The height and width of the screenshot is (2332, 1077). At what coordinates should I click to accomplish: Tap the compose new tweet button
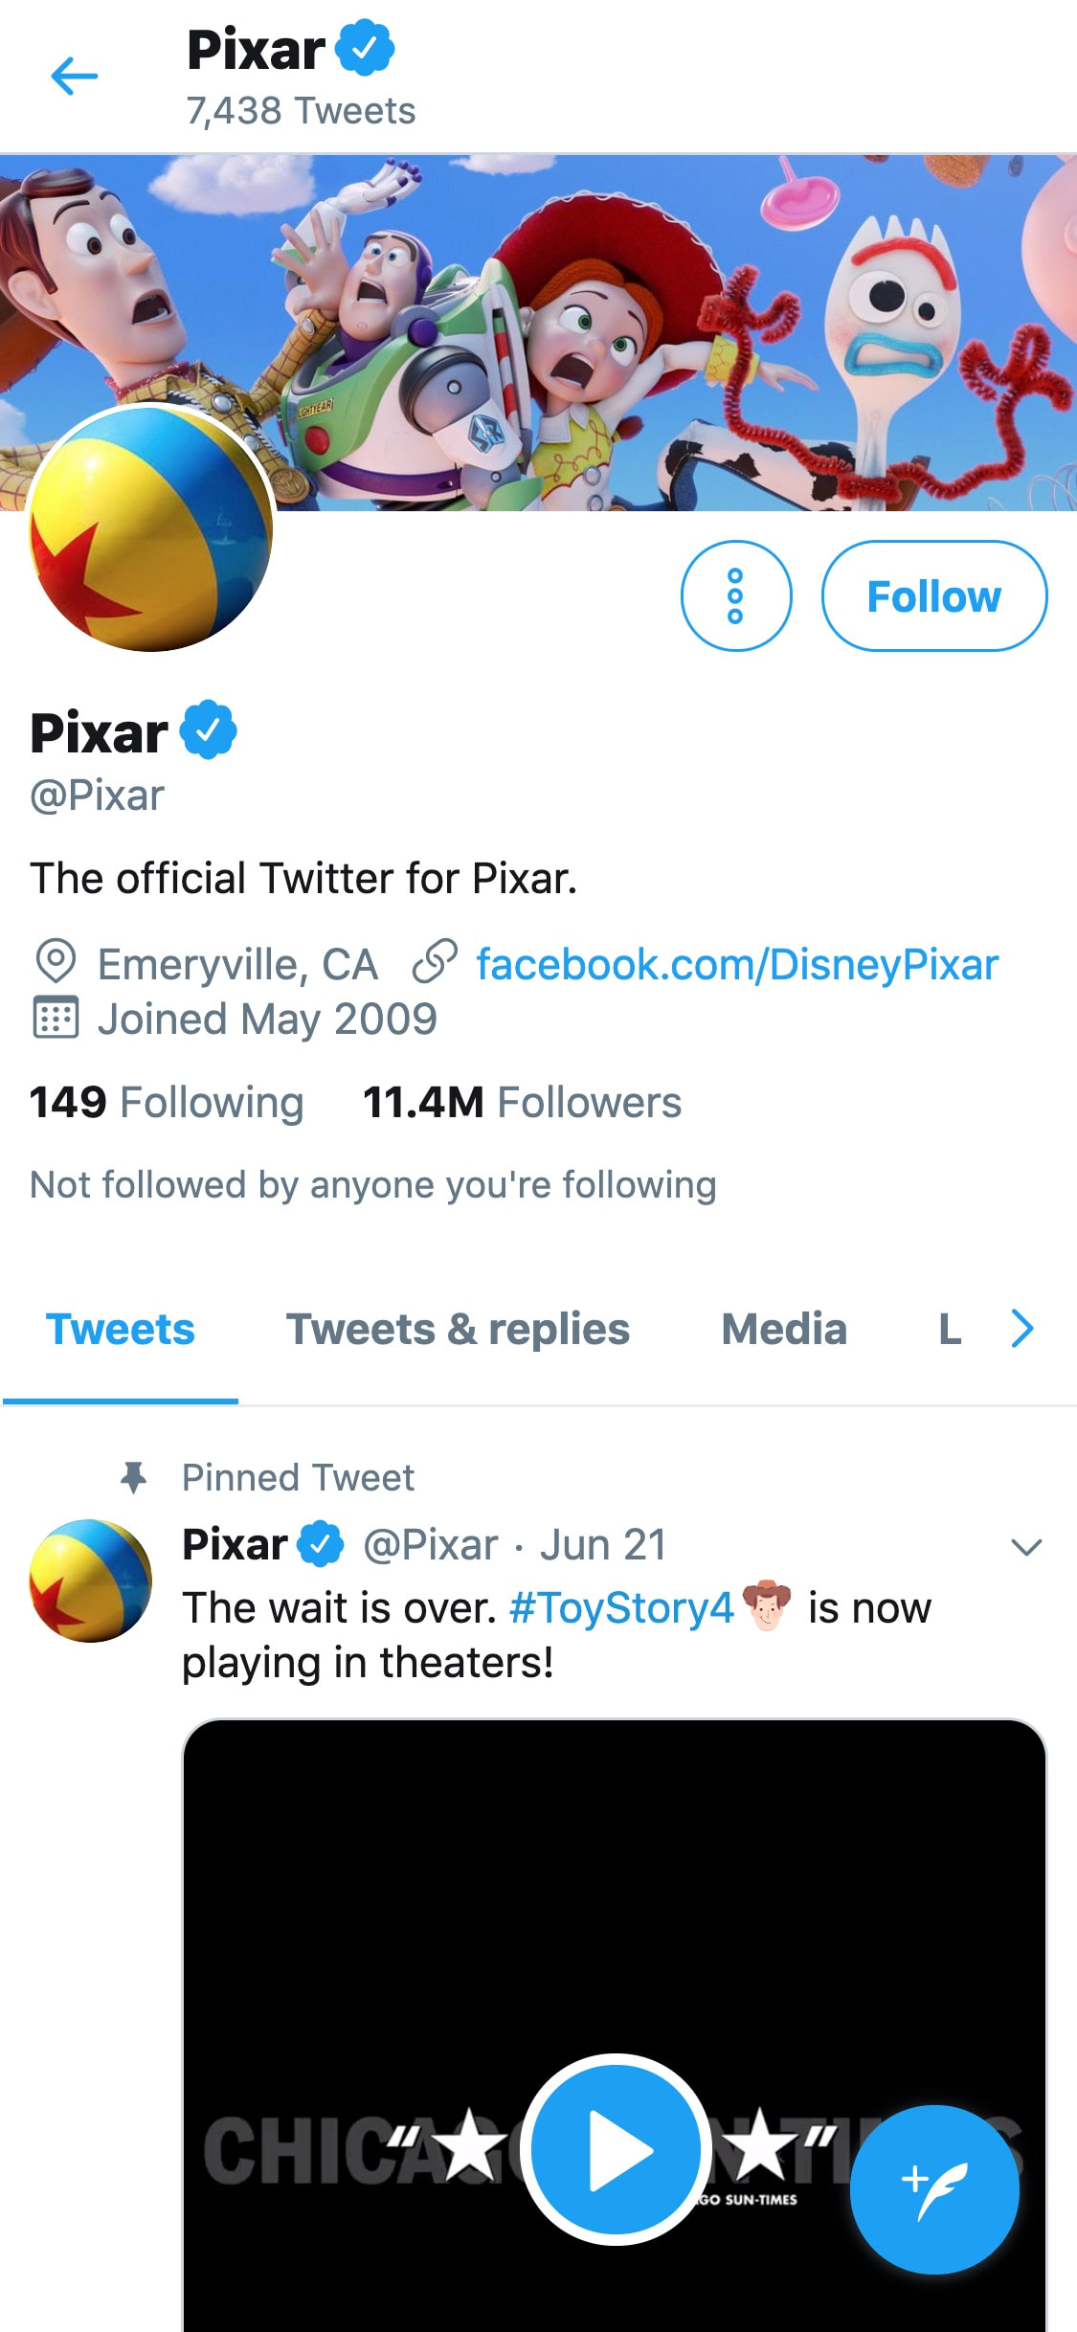(933, 2188)
